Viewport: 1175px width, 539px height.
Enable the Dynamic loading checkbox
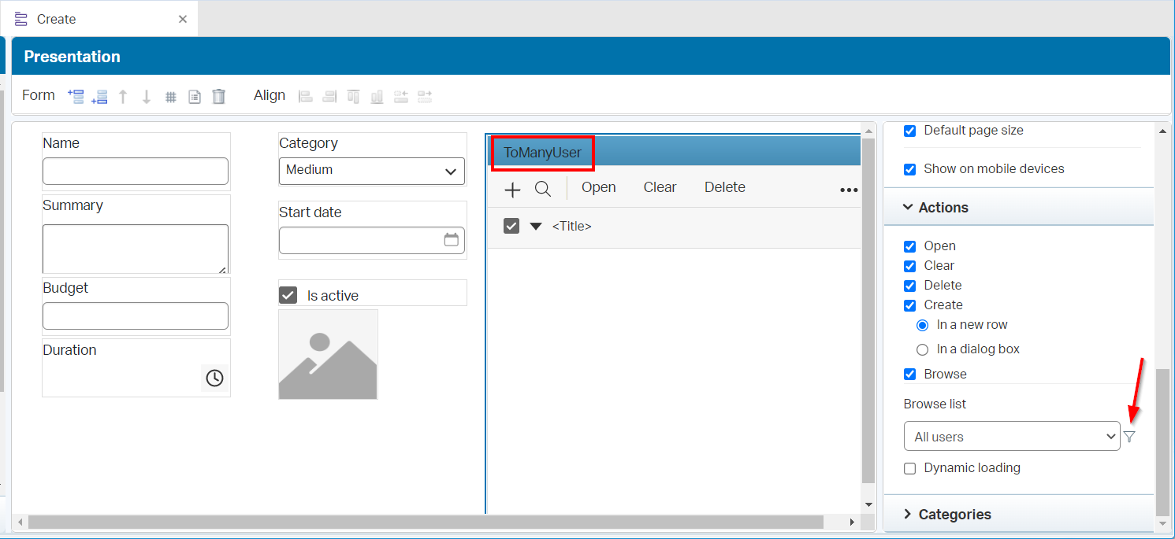pyautogui.click(x=909, y=468)
